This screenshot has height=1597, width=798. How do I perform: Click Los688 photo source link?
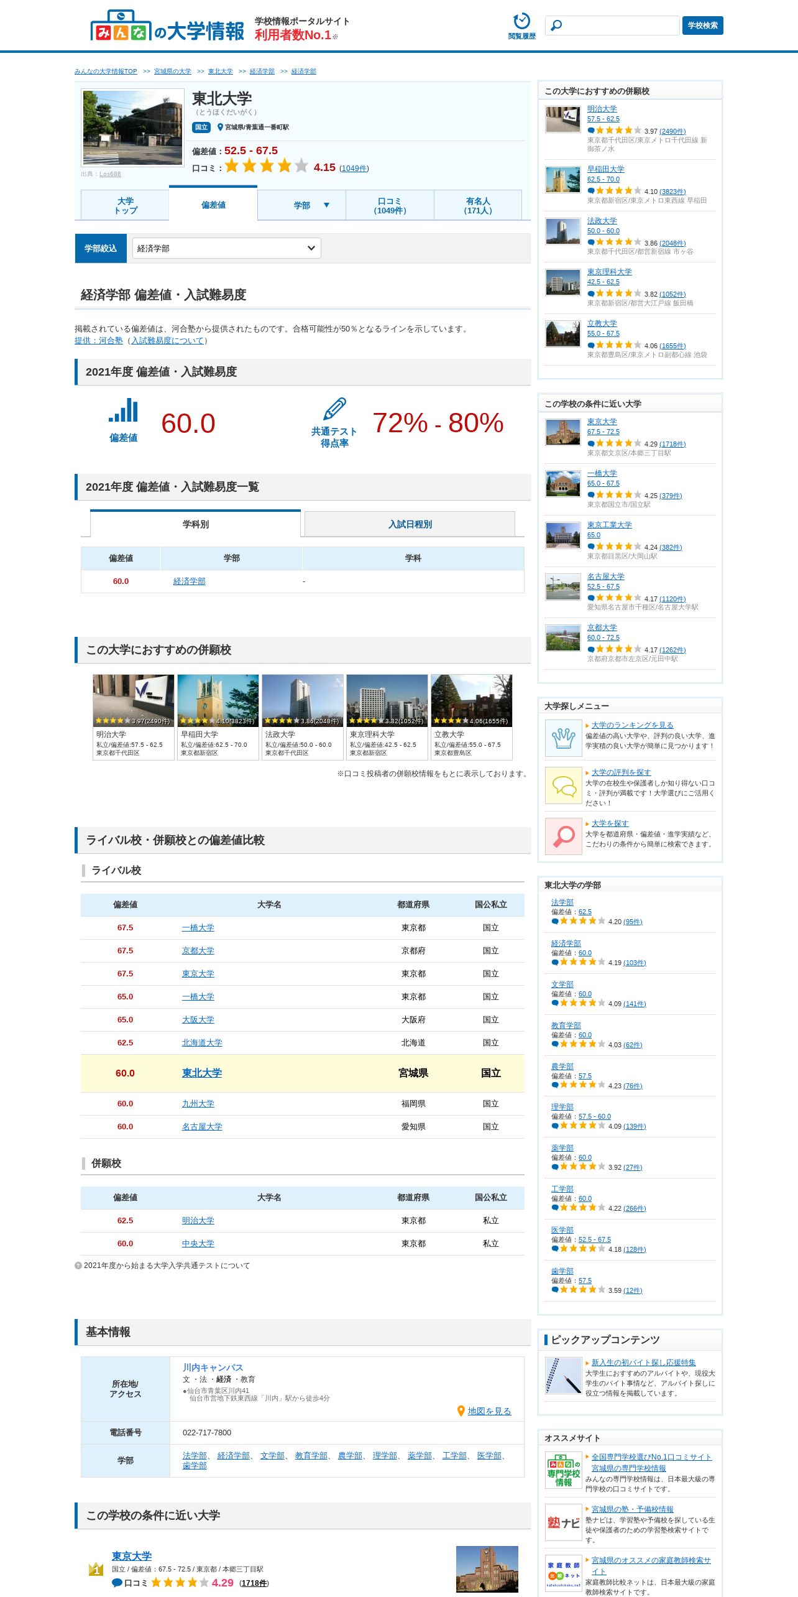110,174
